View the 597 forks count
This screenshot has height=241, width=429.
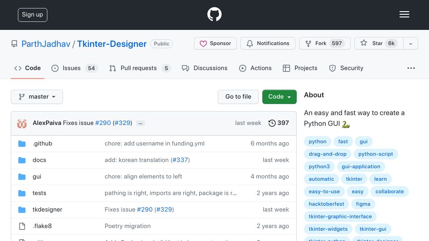[x=336, y=43]
